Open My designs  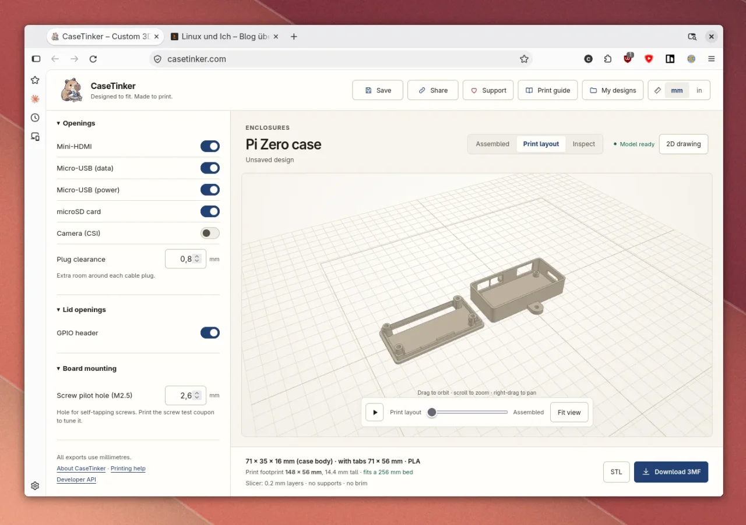pyautogui.click(x=613, y=90)
